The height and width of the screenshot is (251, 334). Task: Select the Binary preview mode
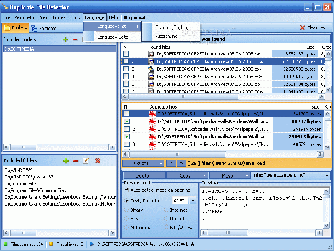(126, 210)
